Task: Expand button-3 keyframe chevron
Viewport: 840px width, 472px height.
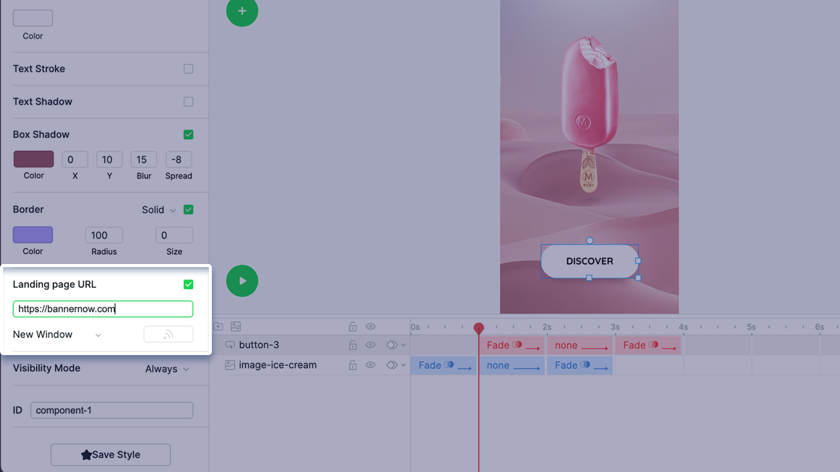Action: point(403,345)
